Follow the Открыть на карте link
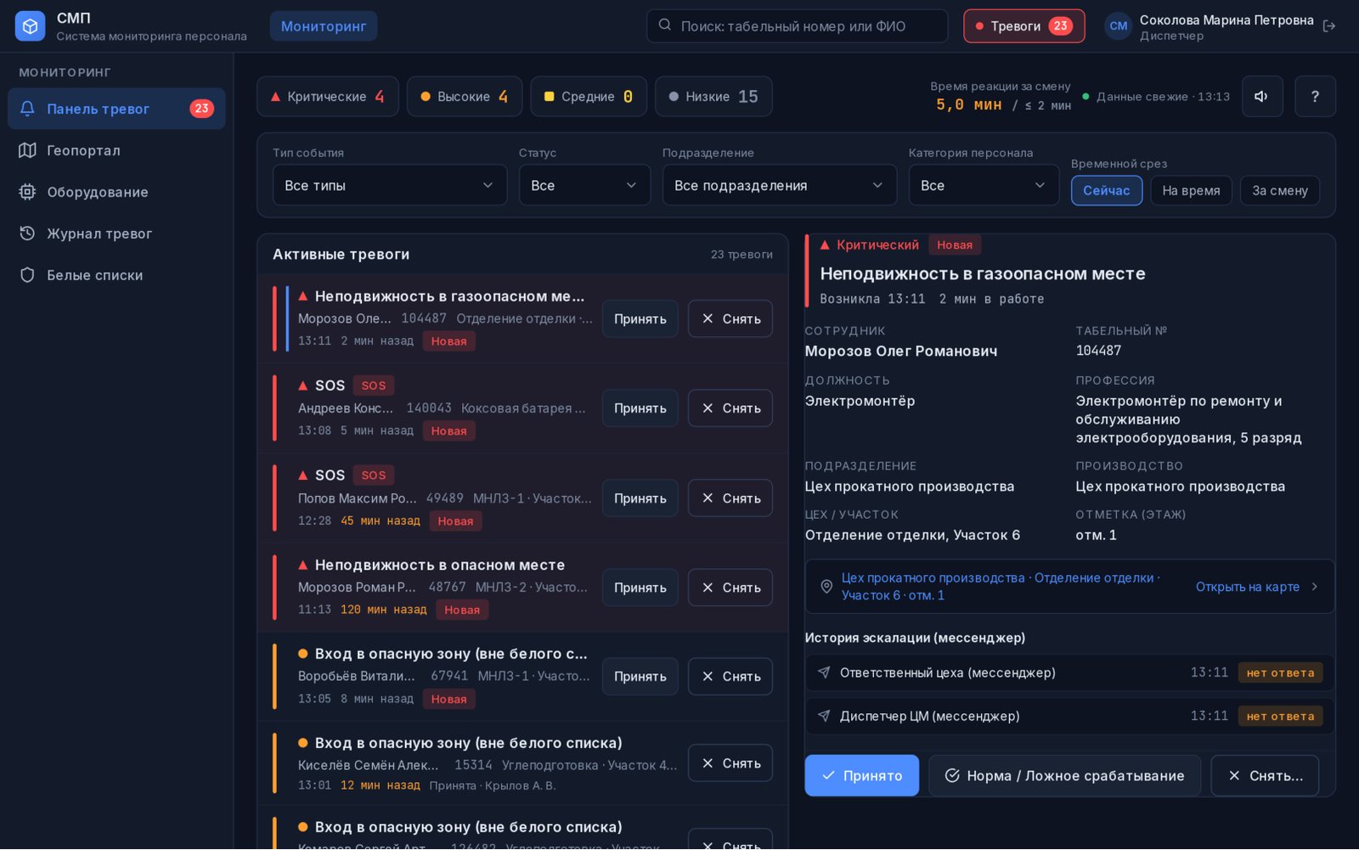Image resolution: width=1359 pixels, height=850 pixels. pos(1256,587)
